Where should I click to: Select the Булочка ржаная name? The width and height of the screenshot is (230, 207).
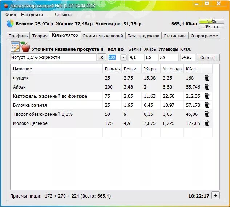(x=30, y=105)
